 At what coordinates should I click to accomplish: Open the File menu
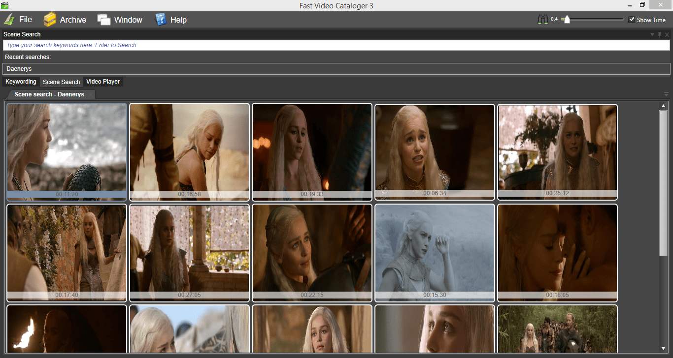click(x=18, y=20)
